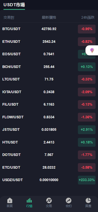
Task: Open the IOTA/USDT row
Action: click(49, 92)
